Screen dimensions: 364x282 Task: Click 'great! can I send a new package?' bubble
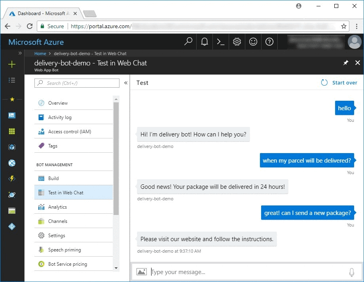(x=307, y=213)
